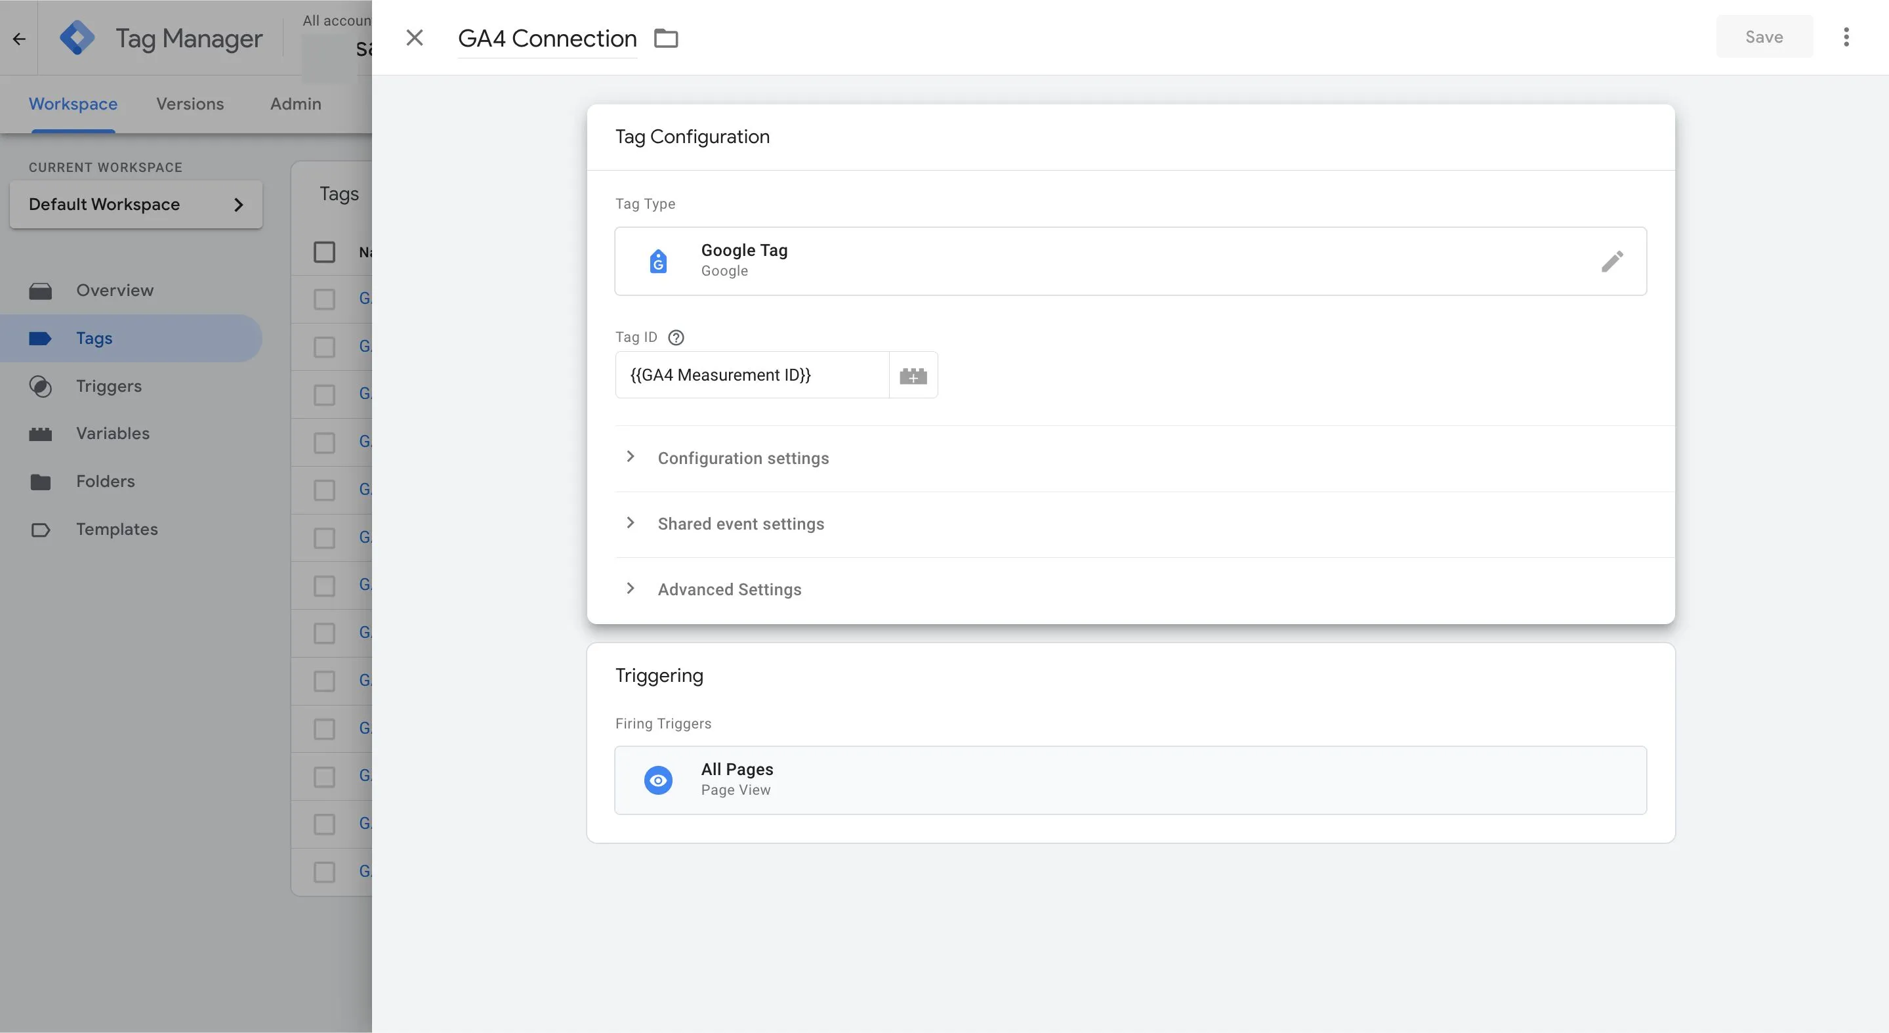Click the Configuration settings label
1889x1033 pixels.
pos(743,458)
